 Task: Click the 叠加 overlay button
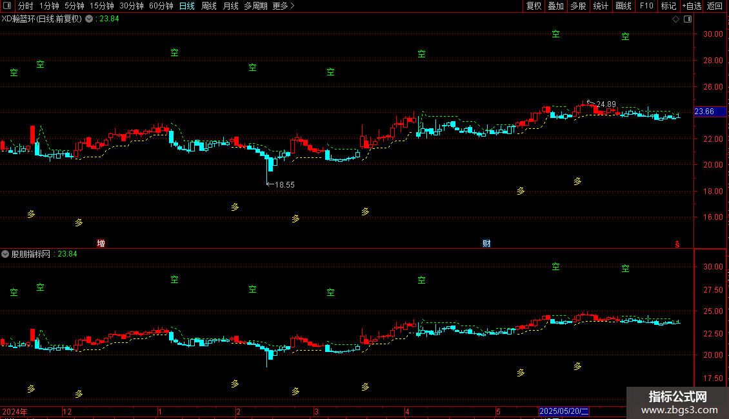coord(556,6)
